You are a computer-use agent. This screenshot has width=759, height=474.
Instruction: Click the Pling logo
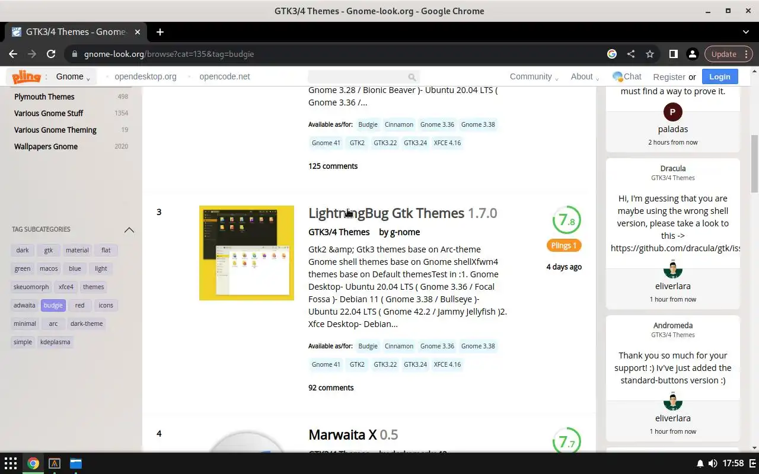point(26,76)
